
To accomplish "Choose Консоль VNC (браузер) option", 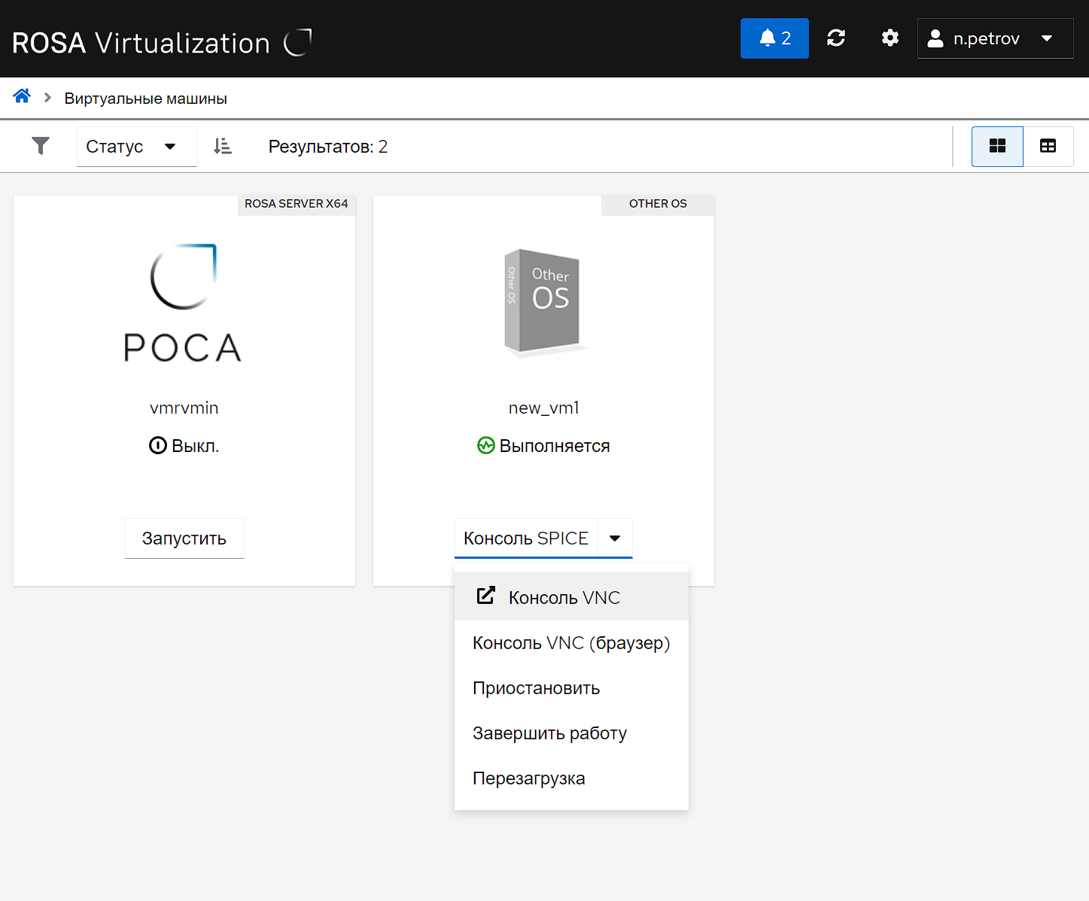I will point(570,643).
